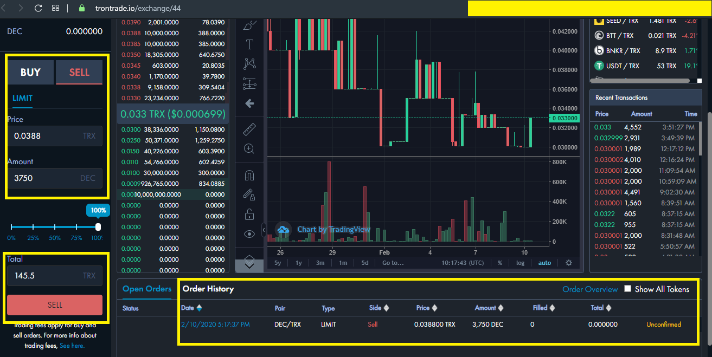The height and width of the screenshot is (357, 712).
Task: Select the chart Patterns tool
Action: tap(249, 64)
